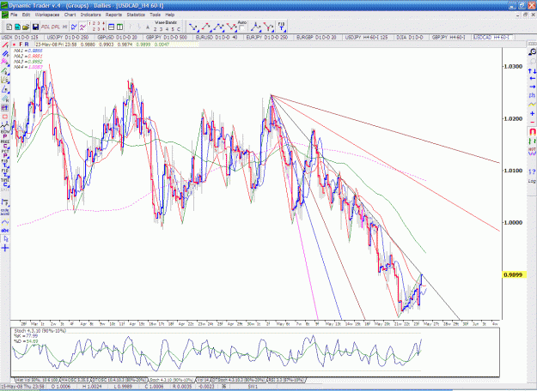Open the DTStoch 4.3.10.3 indicator tab
537x391 pixels.
[x=238, y=380]
